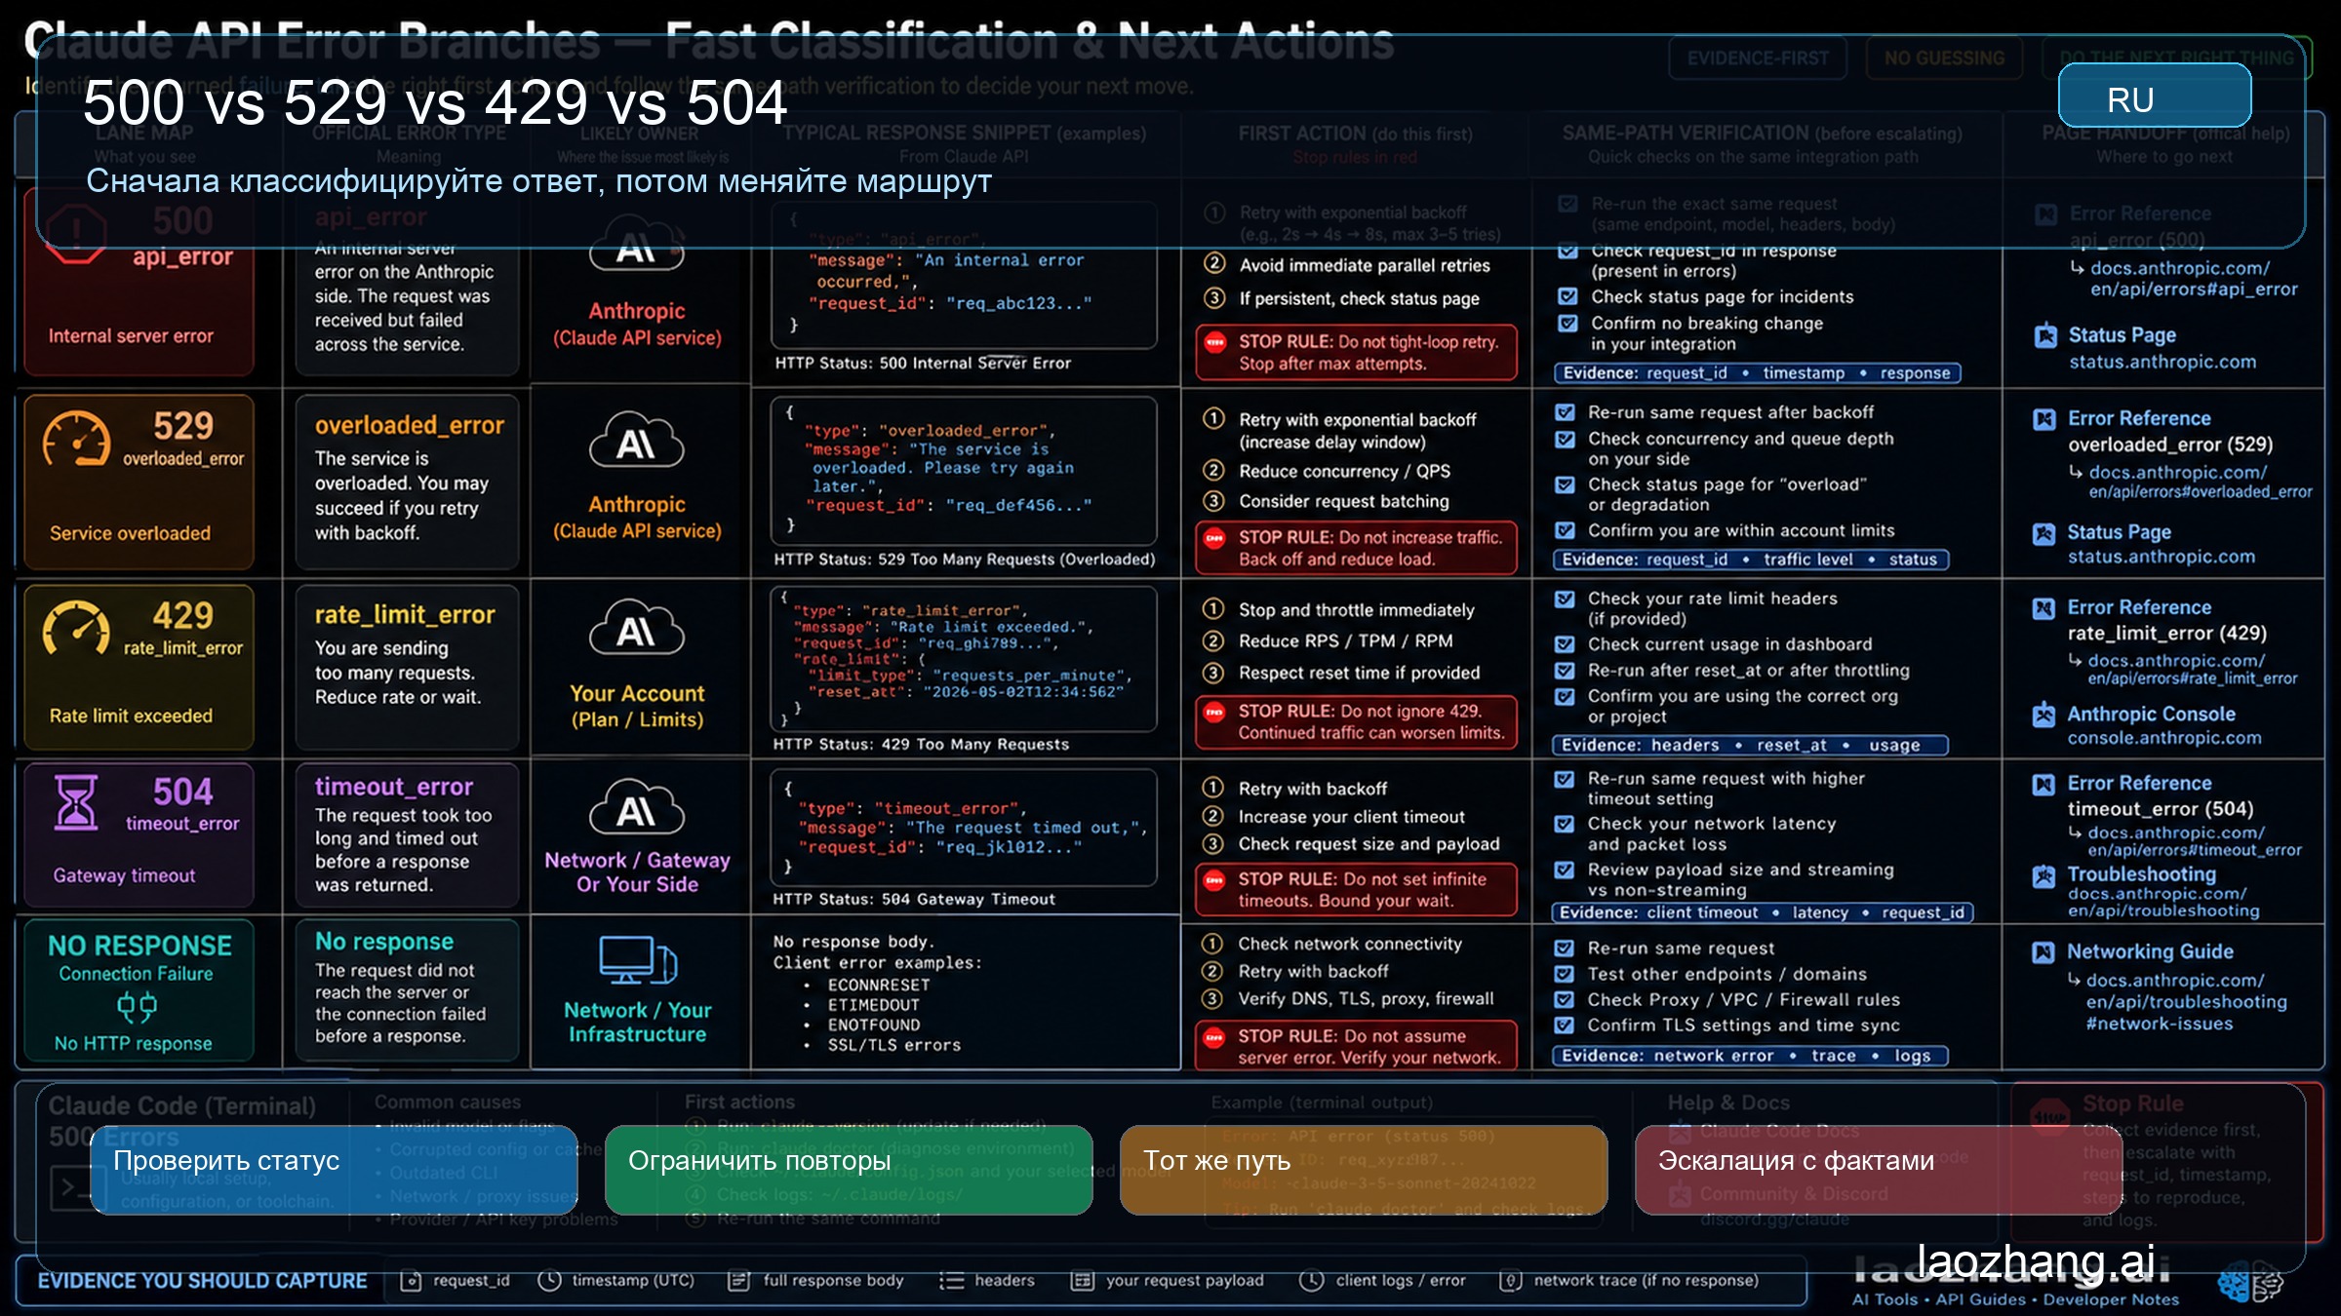The image size is (2341, 1316).
Task: Open status.anthropic.com link in the 529 row
Action: pos(2162,557)
